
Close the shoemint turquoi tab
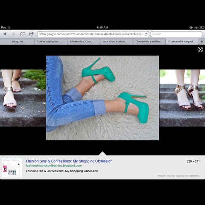coord(169,42)
